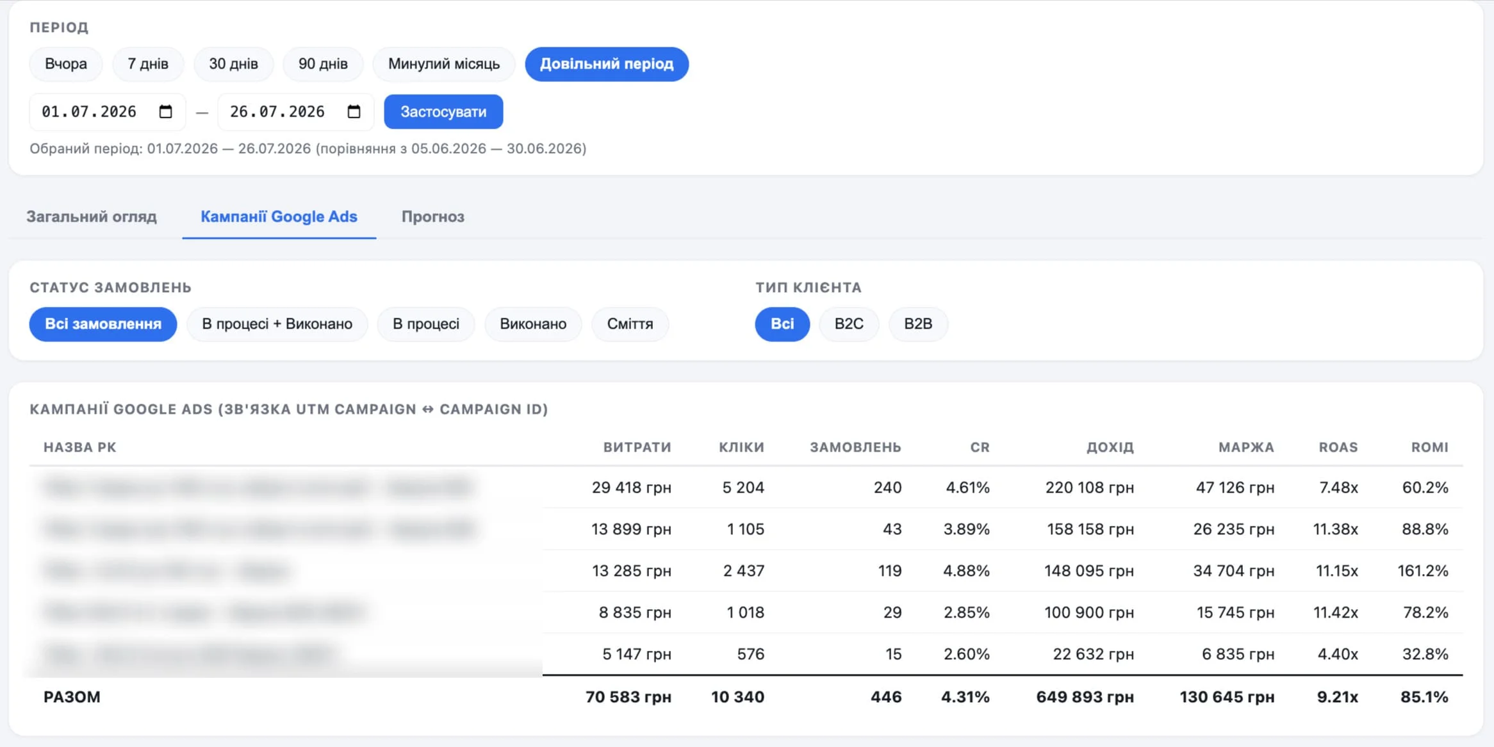This screenshot has width=1494, height=747.
Task: Click the ВИТРАТИ column header
Action: tap(637, 447)
